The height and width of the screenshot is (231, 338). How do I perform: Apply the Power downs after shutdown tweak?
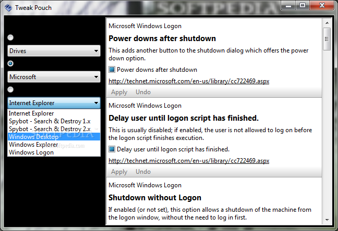(x=119, y=92)
